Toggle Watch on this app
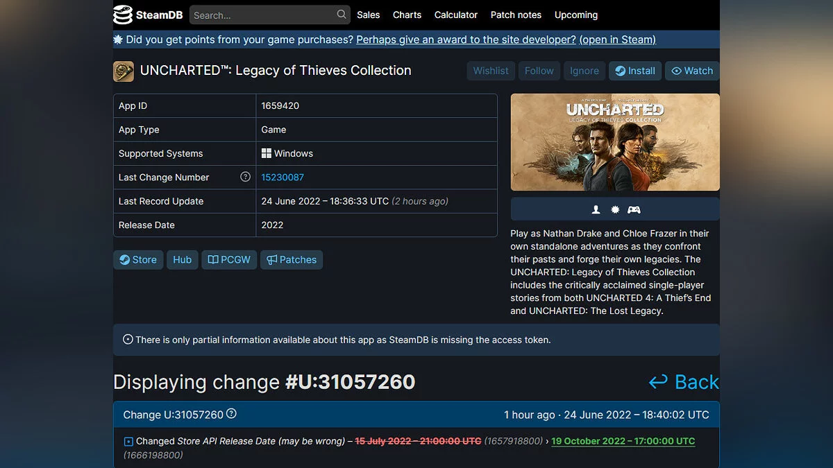This screenshot has height=468, width=833. [692, 71]
